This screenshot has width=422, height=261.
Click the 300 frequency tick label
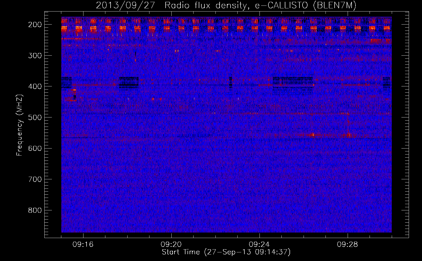pyautogui.click(x=35, y=55)
